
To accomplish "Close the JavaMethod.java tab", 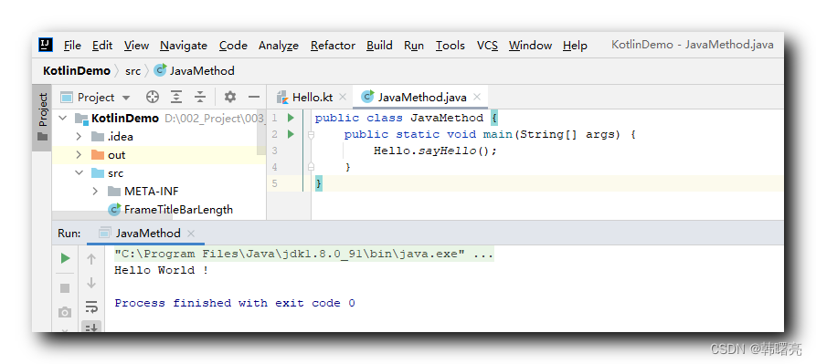I will coord(477,97).
